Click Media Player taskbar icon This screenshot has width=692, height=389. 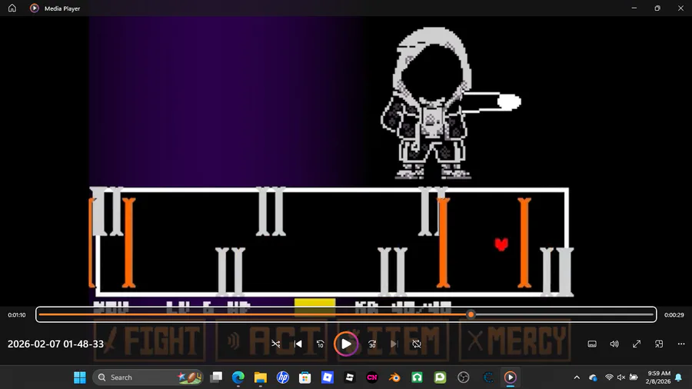(x=511, y=377)
